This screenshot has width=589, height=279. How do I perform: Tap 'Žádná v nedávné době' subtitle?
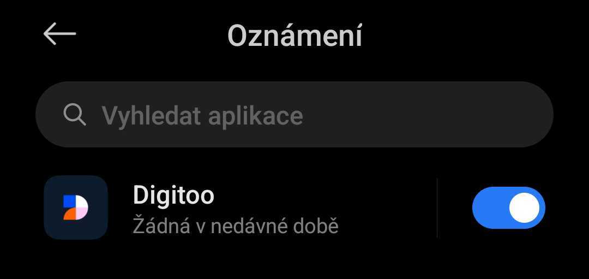click(236, 226)
